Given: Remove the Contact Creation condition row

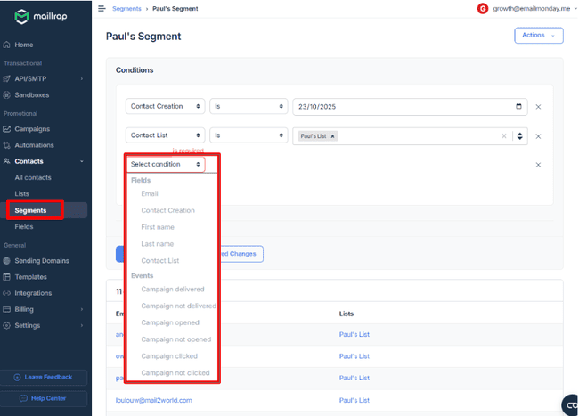Looking at the screenshot, I should [x=538, y=107].
